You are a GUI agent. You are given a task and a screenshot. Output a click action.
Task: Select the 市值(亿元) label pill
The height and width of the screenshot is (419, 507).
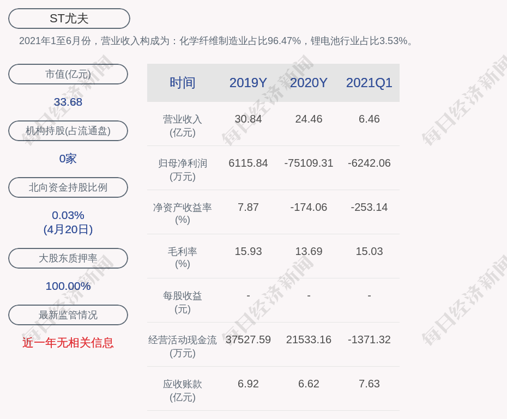[68, 74]
